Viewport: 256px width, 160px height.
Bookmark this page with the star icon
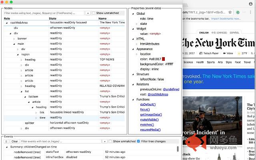coord(230,12)
